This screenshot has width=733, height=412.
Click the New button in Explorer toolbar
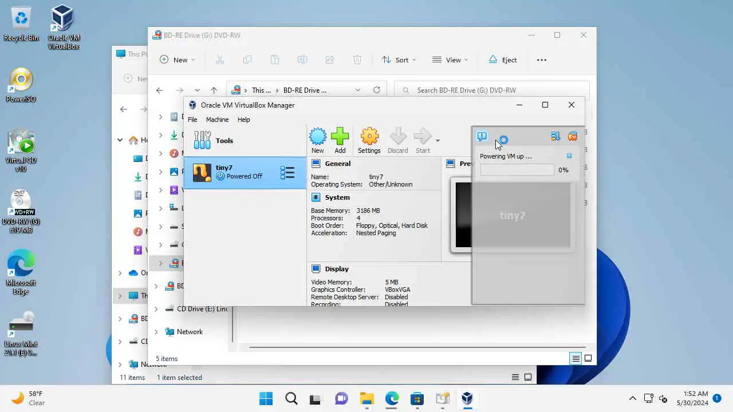(177, 60)
